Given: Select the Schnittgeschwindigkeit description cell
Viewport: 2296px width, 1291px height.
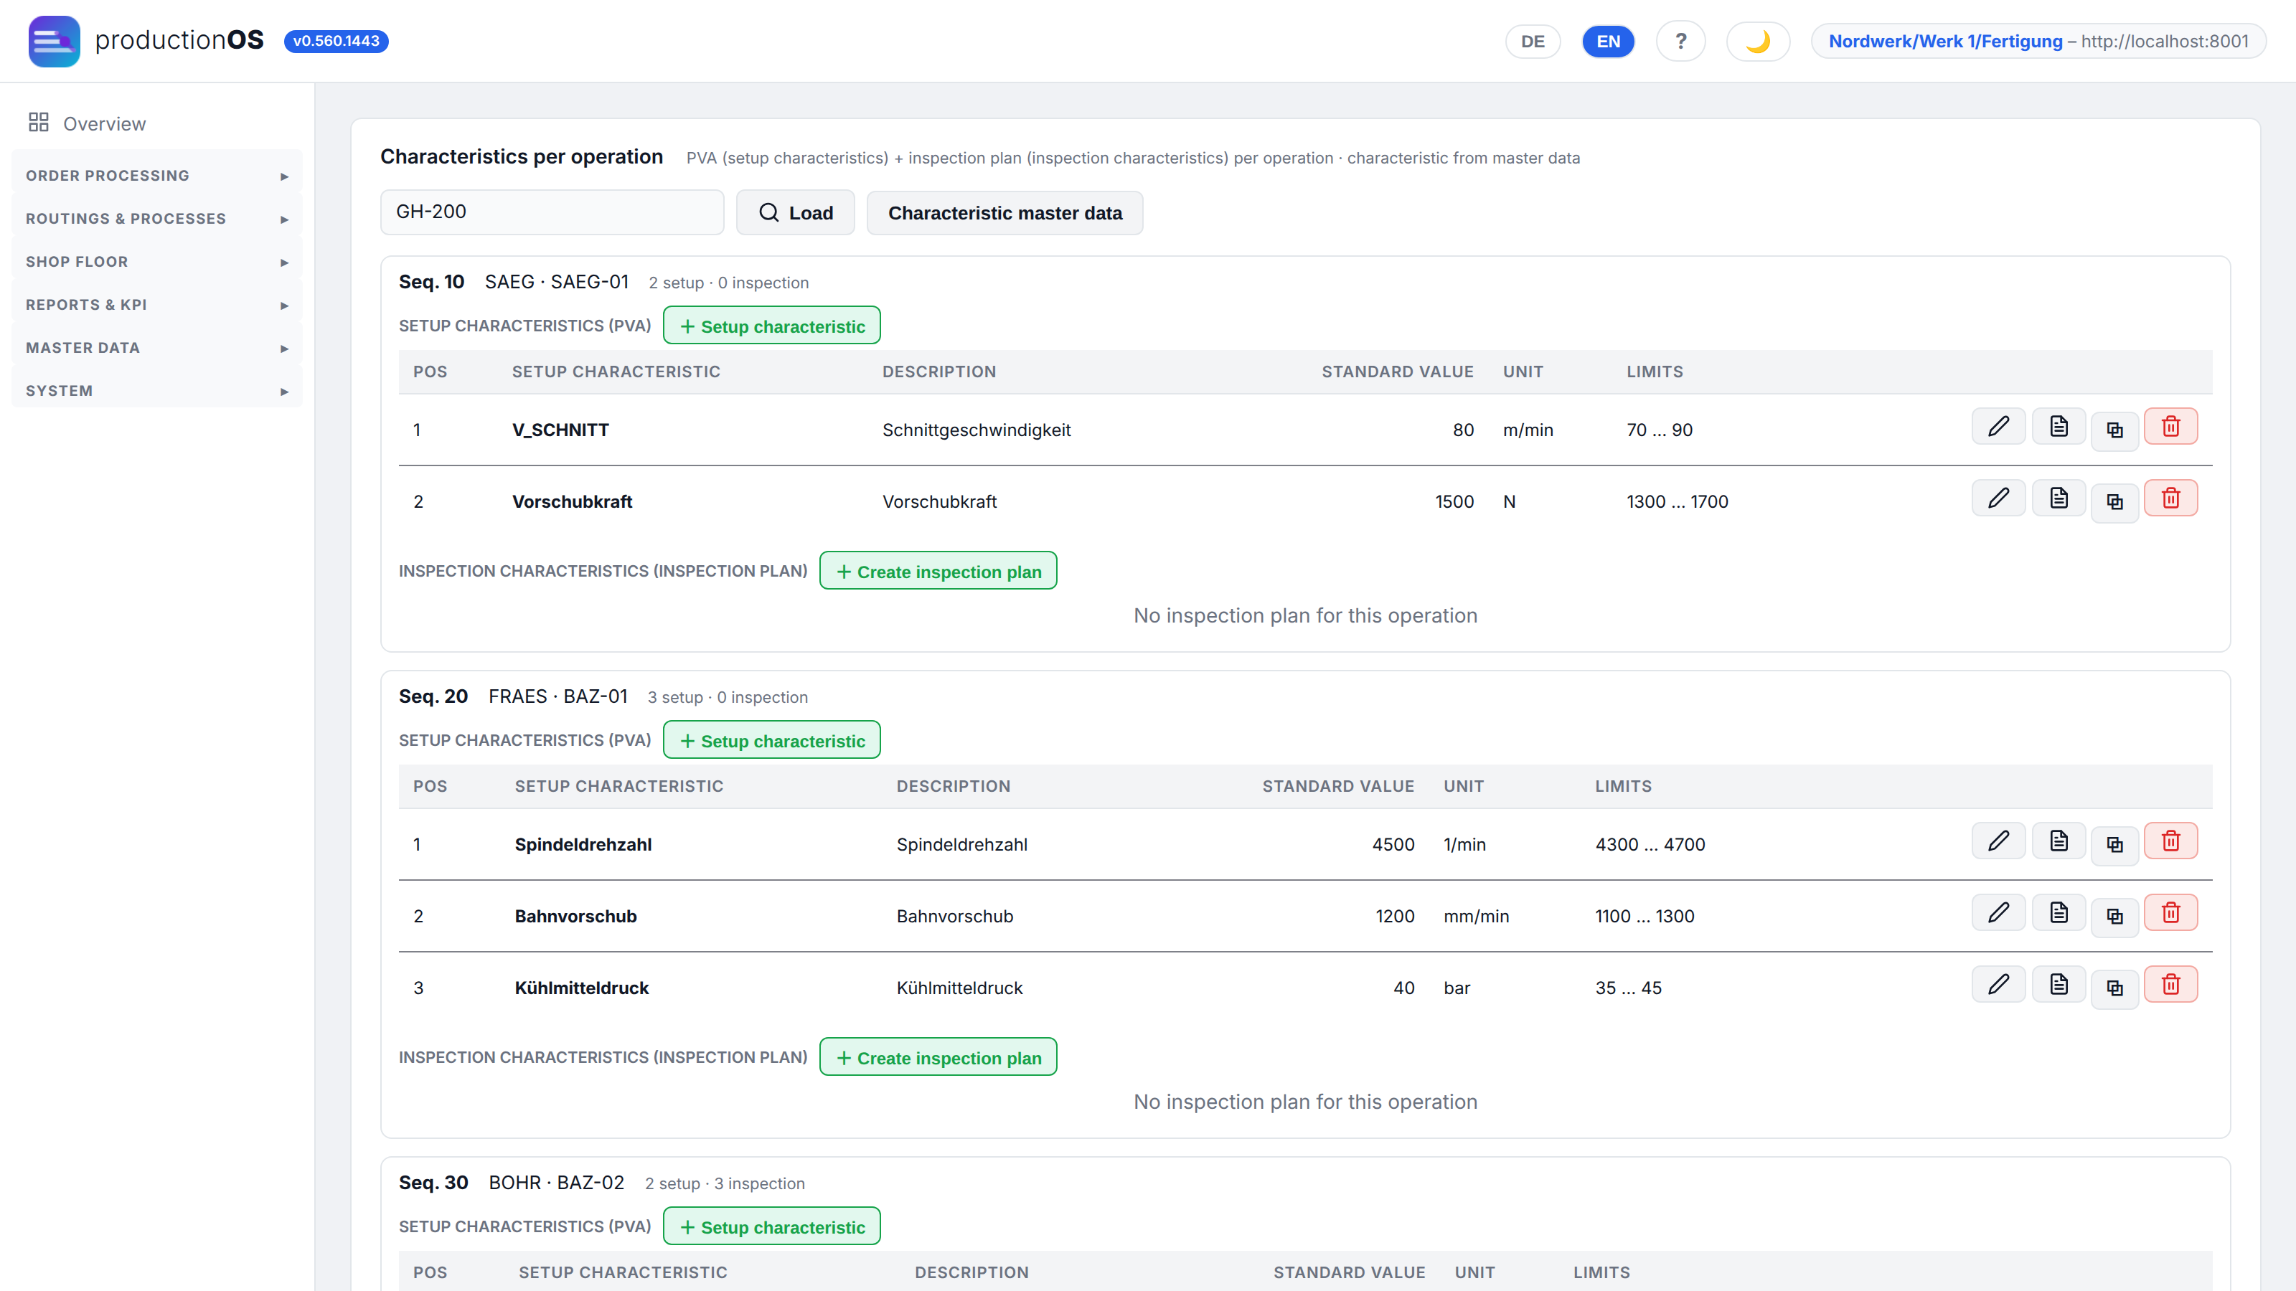Looking at the screenshot, I should pos(976,430).
